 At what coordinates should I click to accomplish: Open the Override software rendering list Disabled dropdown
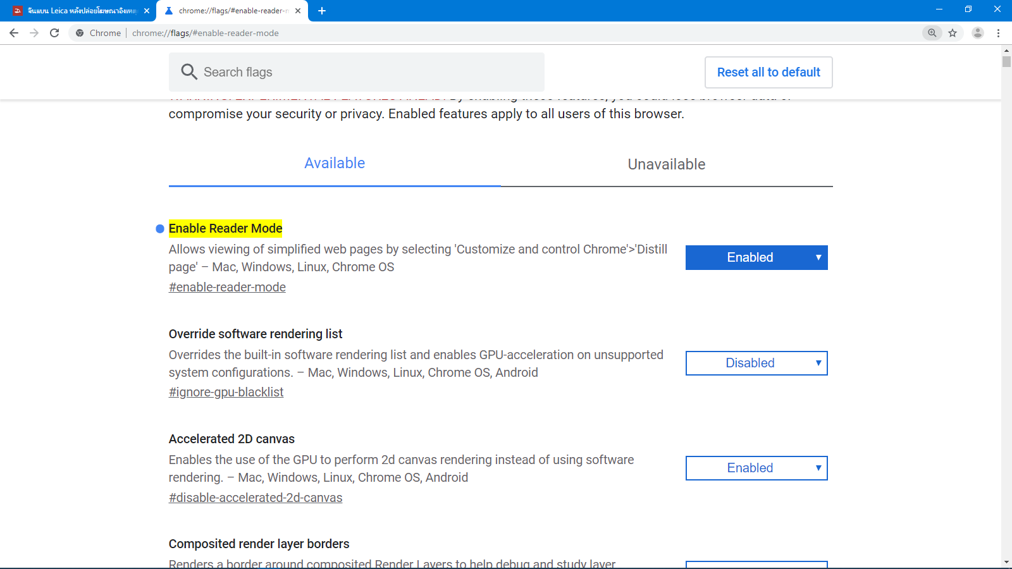[756, 363]
